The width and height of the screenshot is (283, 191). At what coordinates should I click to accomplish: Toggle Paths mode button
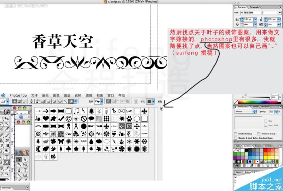coord(19,101)
